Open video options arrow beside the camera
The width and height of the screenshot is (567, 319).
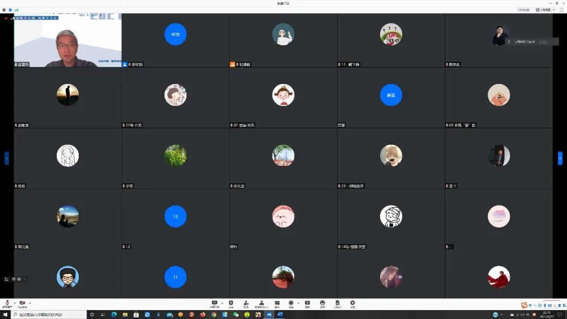[x=30, y=303]
